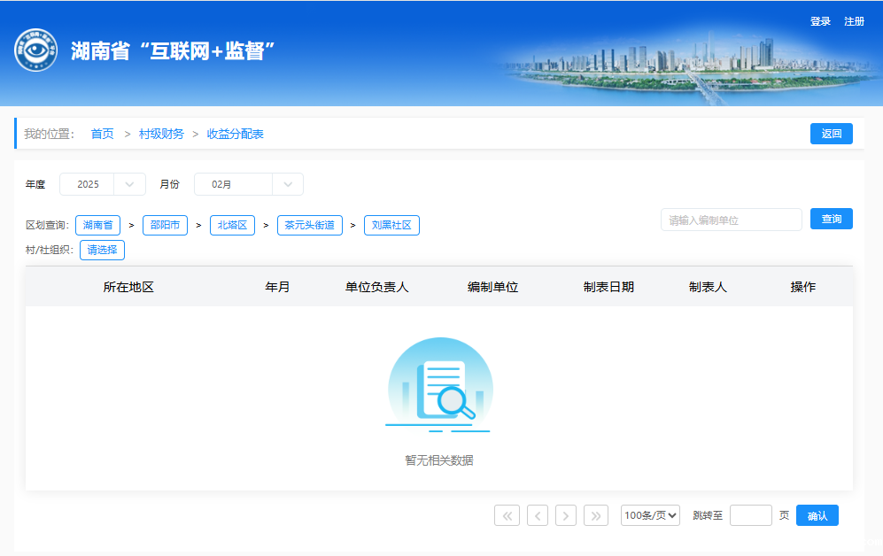This screenshot has width=883, height=556.
Task: Change the 100条/页 page size selector
Action: 650,515
